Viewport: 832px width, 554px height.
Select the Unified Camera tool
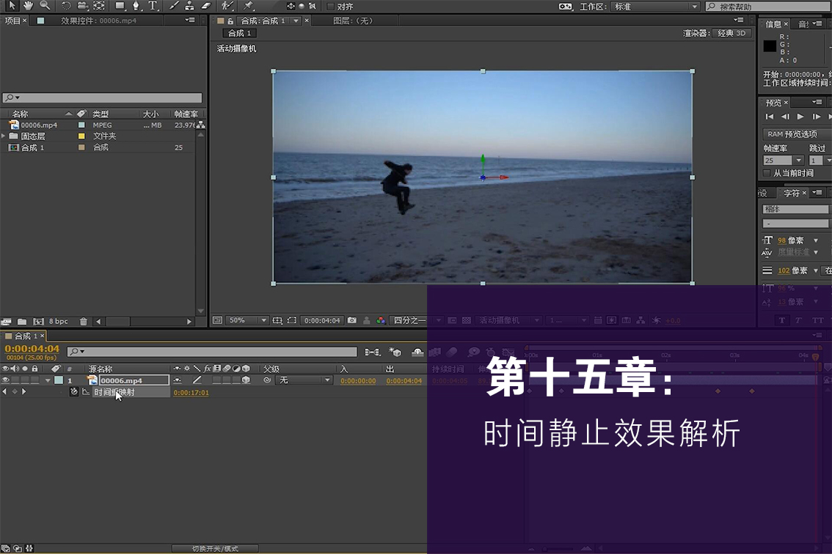point(82,6)
